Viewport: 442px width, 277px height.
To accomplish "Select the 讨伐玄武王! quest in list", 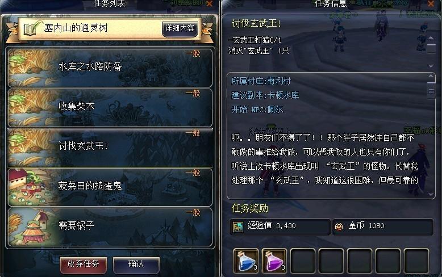I will (110, 148).
